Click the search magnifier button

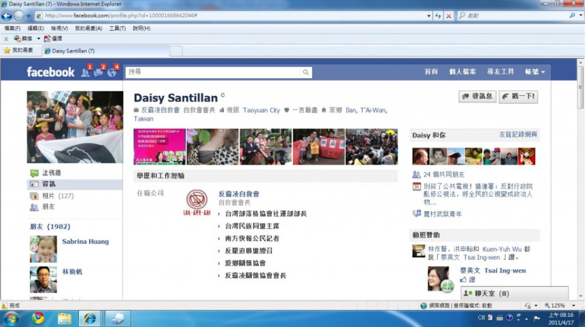[x=306, y=72]
